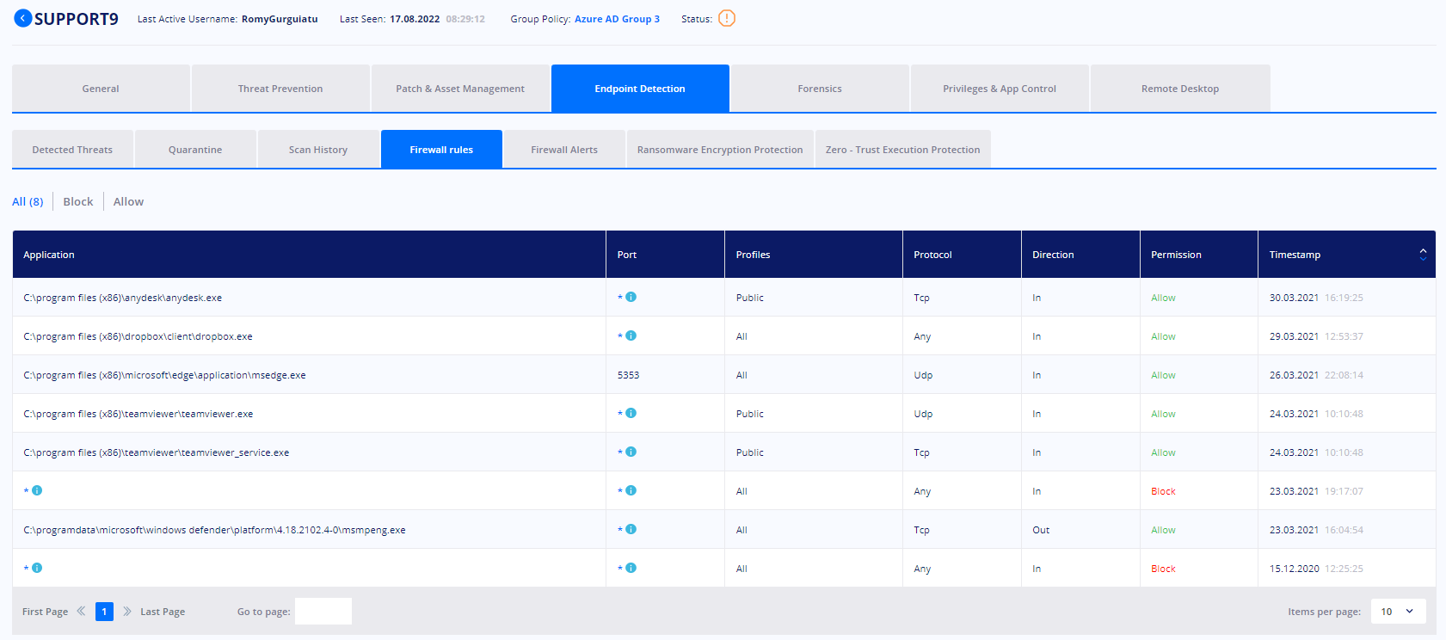Switch to Threat Prevention tab
This screenshot has width=1446, height=640.
point(280,89)
